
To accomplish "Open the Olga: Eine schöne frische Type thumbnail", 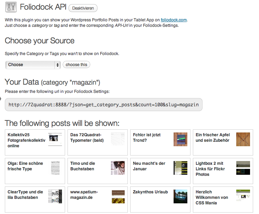I will tap(55, 168).
